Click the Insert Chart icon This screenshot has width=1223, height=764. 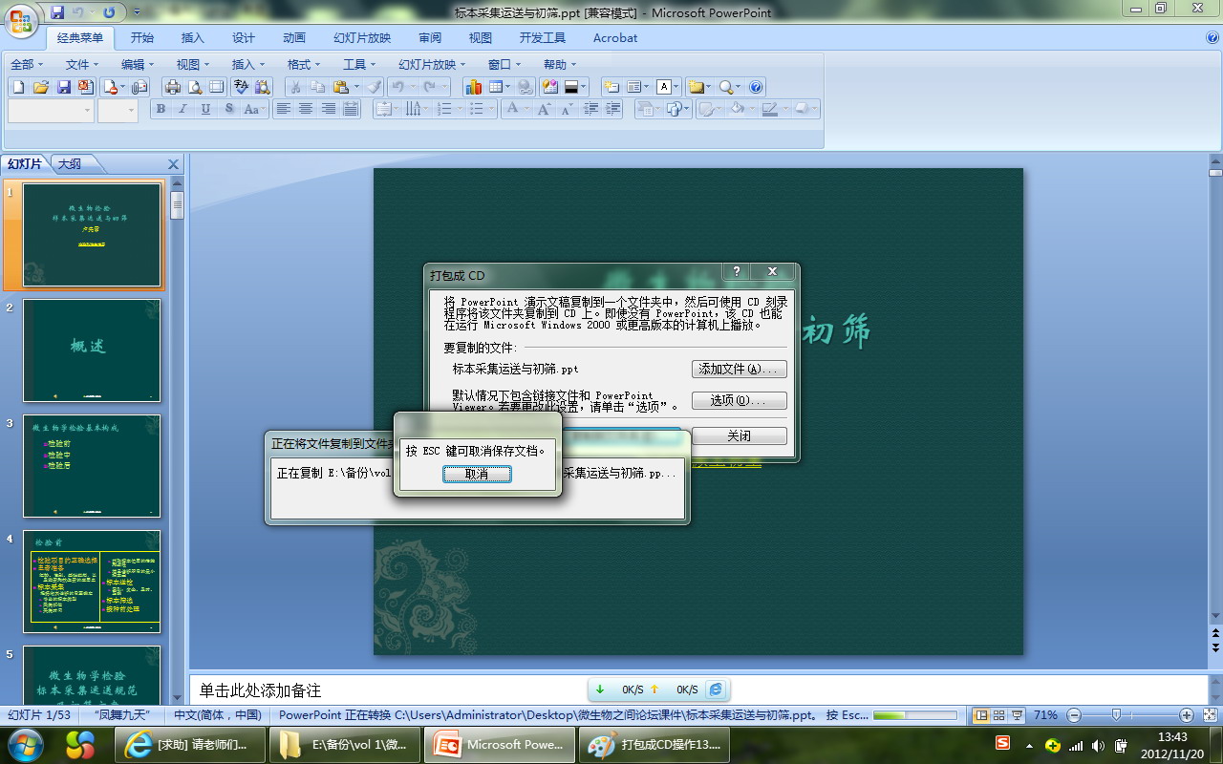click(473, 87)
